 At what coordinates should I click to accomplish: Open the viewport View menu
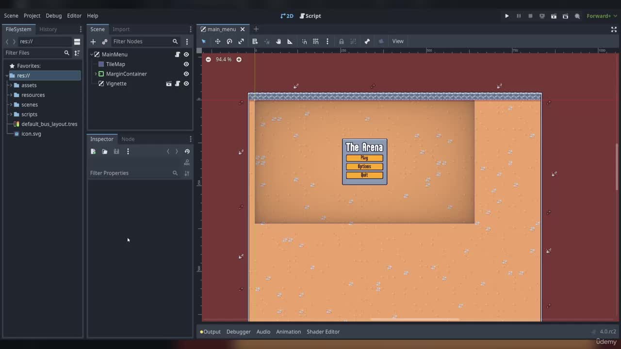tap(398, 41)
